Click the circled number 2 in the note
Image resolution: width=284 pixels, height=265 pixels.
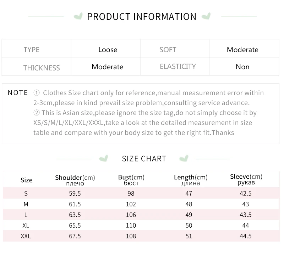click(37, 113)
